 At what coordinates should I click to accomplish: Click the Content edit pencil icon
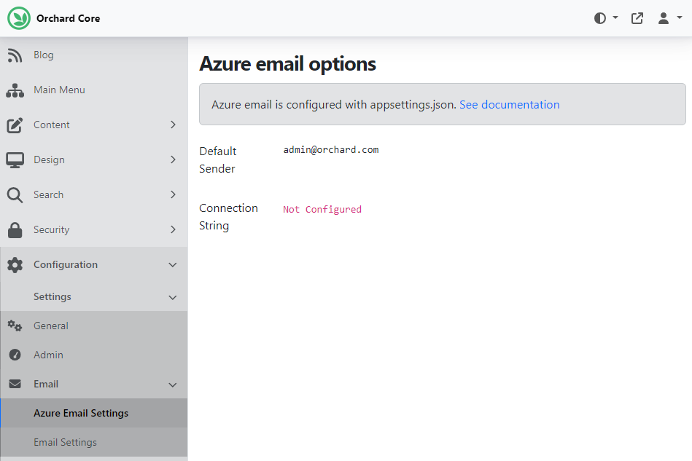click(x=15, y=125)
